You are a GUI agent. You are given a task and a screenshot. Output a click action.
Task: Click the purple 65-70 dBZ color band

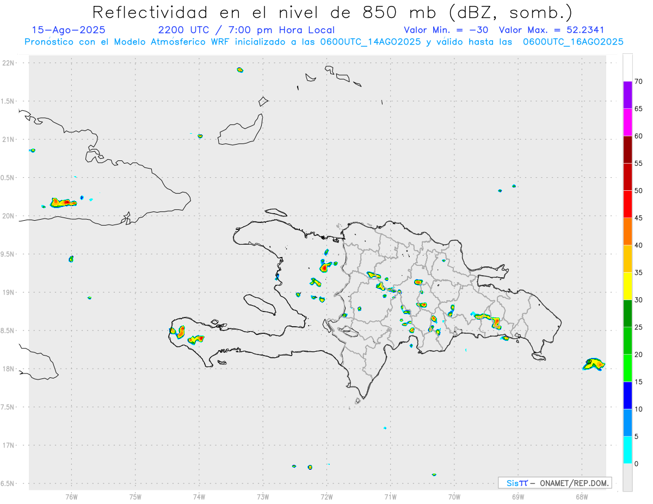click(x=627, y=95)
